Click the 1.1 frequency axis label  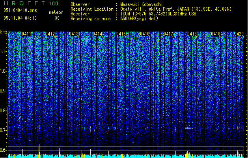pos(4,51)
